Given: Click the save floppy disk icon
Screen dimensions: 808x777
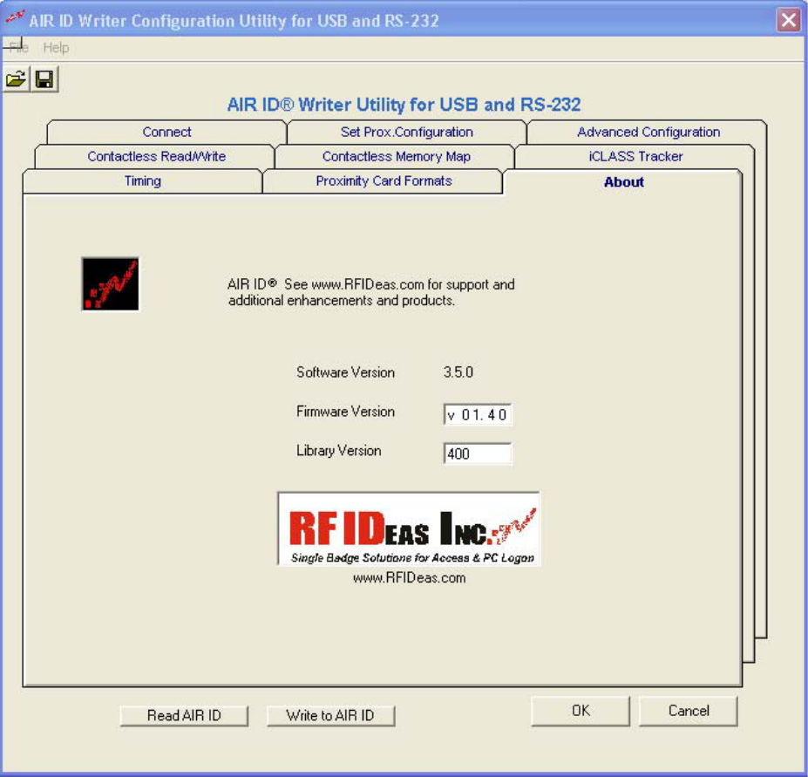Looking at the screenshot, I should click(44, 78).
